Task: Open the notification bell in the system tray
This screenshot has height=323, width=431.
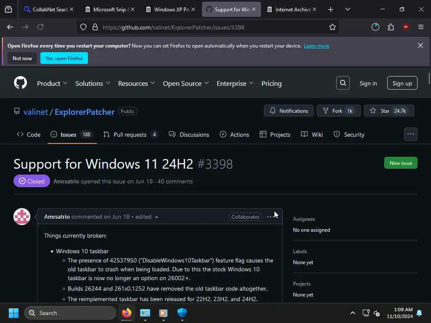Action: (420, 313)
